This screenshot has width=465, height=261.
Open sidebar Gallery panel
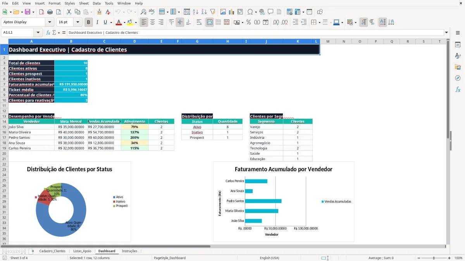458,67
